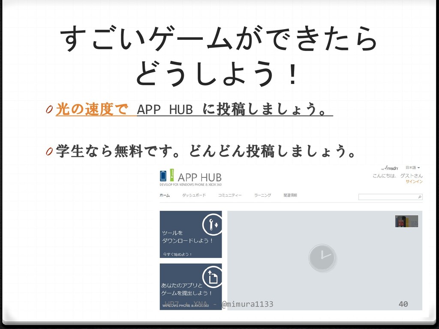
Task: Open the 日本語 language dropdown
Action: [x=413, y=167]
